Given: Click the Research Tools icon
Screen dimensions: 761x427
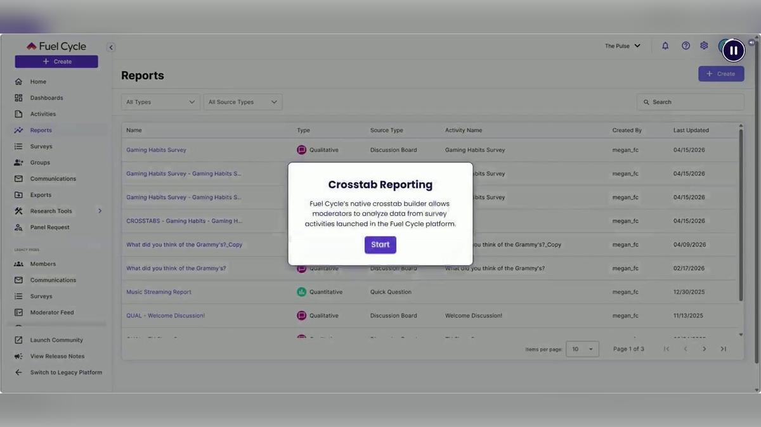Looking at the screenshot, I should 18,211.
